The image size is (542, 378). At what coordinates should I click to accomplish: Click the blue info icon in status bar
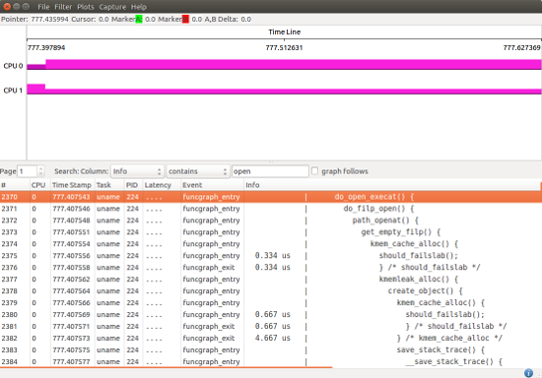click(528, 373)
